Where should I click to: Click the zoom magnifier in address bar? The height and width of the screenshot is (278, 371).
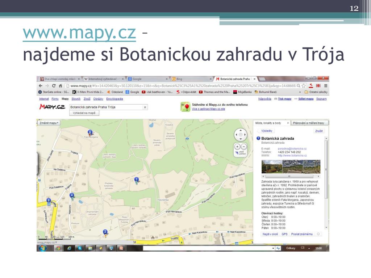click(x=299, y=86)
